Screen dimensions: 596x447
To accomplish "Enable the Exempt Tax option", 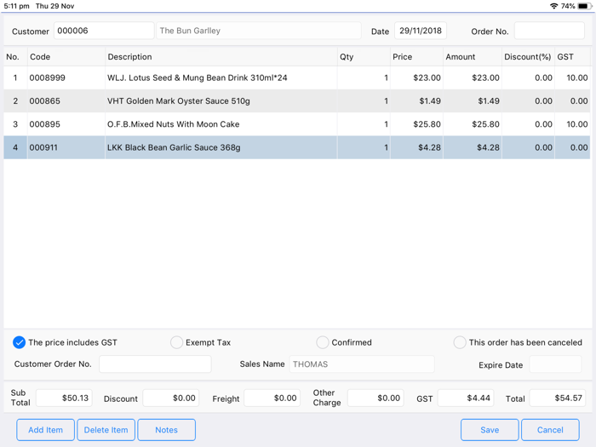I will (176, 342).
